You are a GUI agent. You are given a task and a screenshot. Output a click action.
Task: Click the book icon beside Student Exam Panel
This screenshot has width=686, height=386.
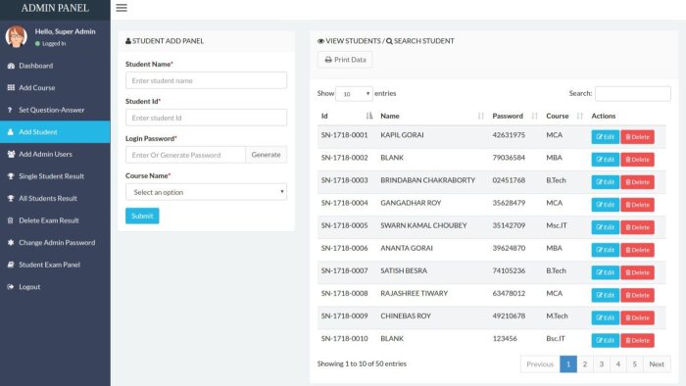[11, 265]
